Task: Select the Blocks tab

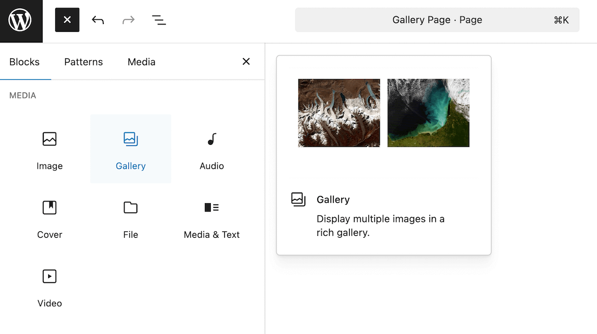Action: 25,62
